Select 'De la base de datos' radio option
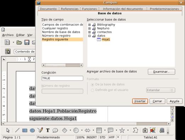The height and width of the screenshot is (140, 185). (x=92, y=85)
